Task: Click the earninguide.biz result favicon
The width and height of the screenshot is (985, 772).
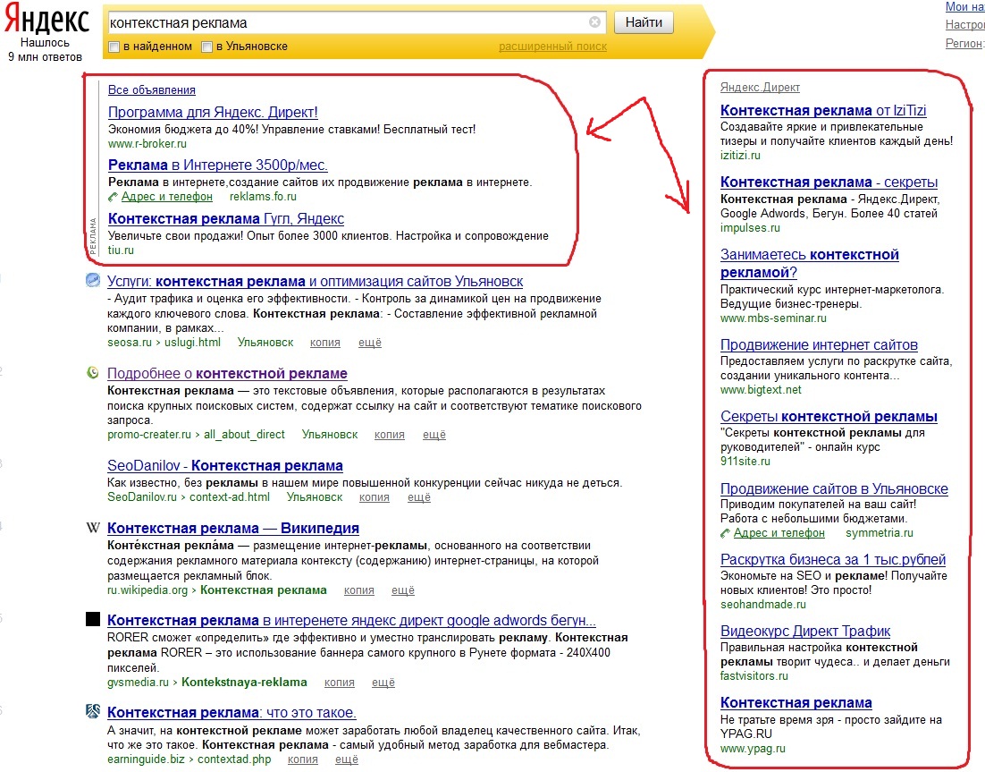Action: click(92, 711)
